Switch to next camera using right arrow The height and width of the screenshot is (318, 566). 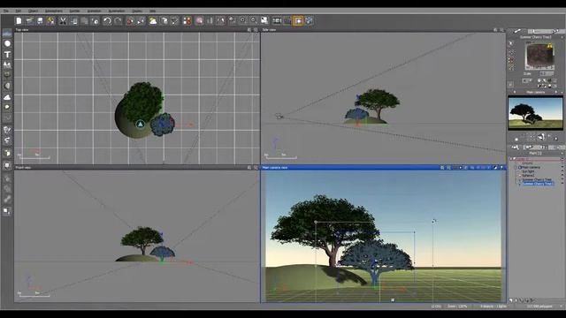click(556, 92)
